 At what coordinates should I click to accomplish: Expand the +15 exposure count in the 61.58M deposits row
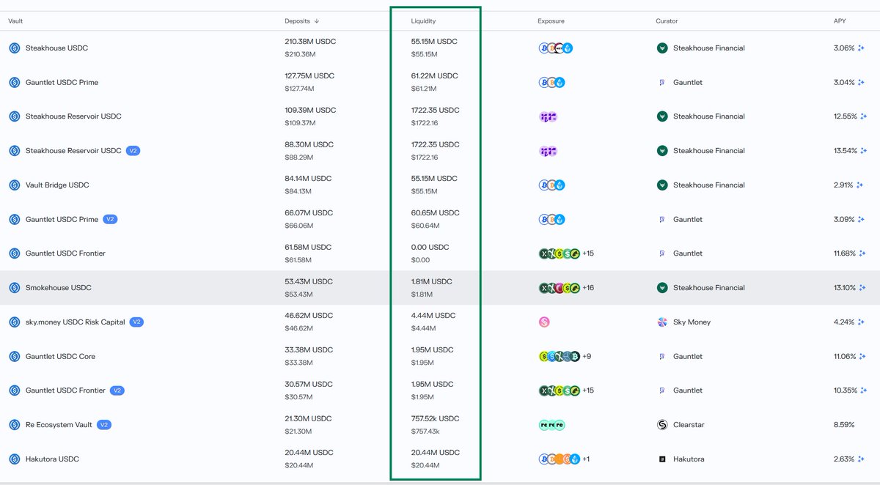588,253
